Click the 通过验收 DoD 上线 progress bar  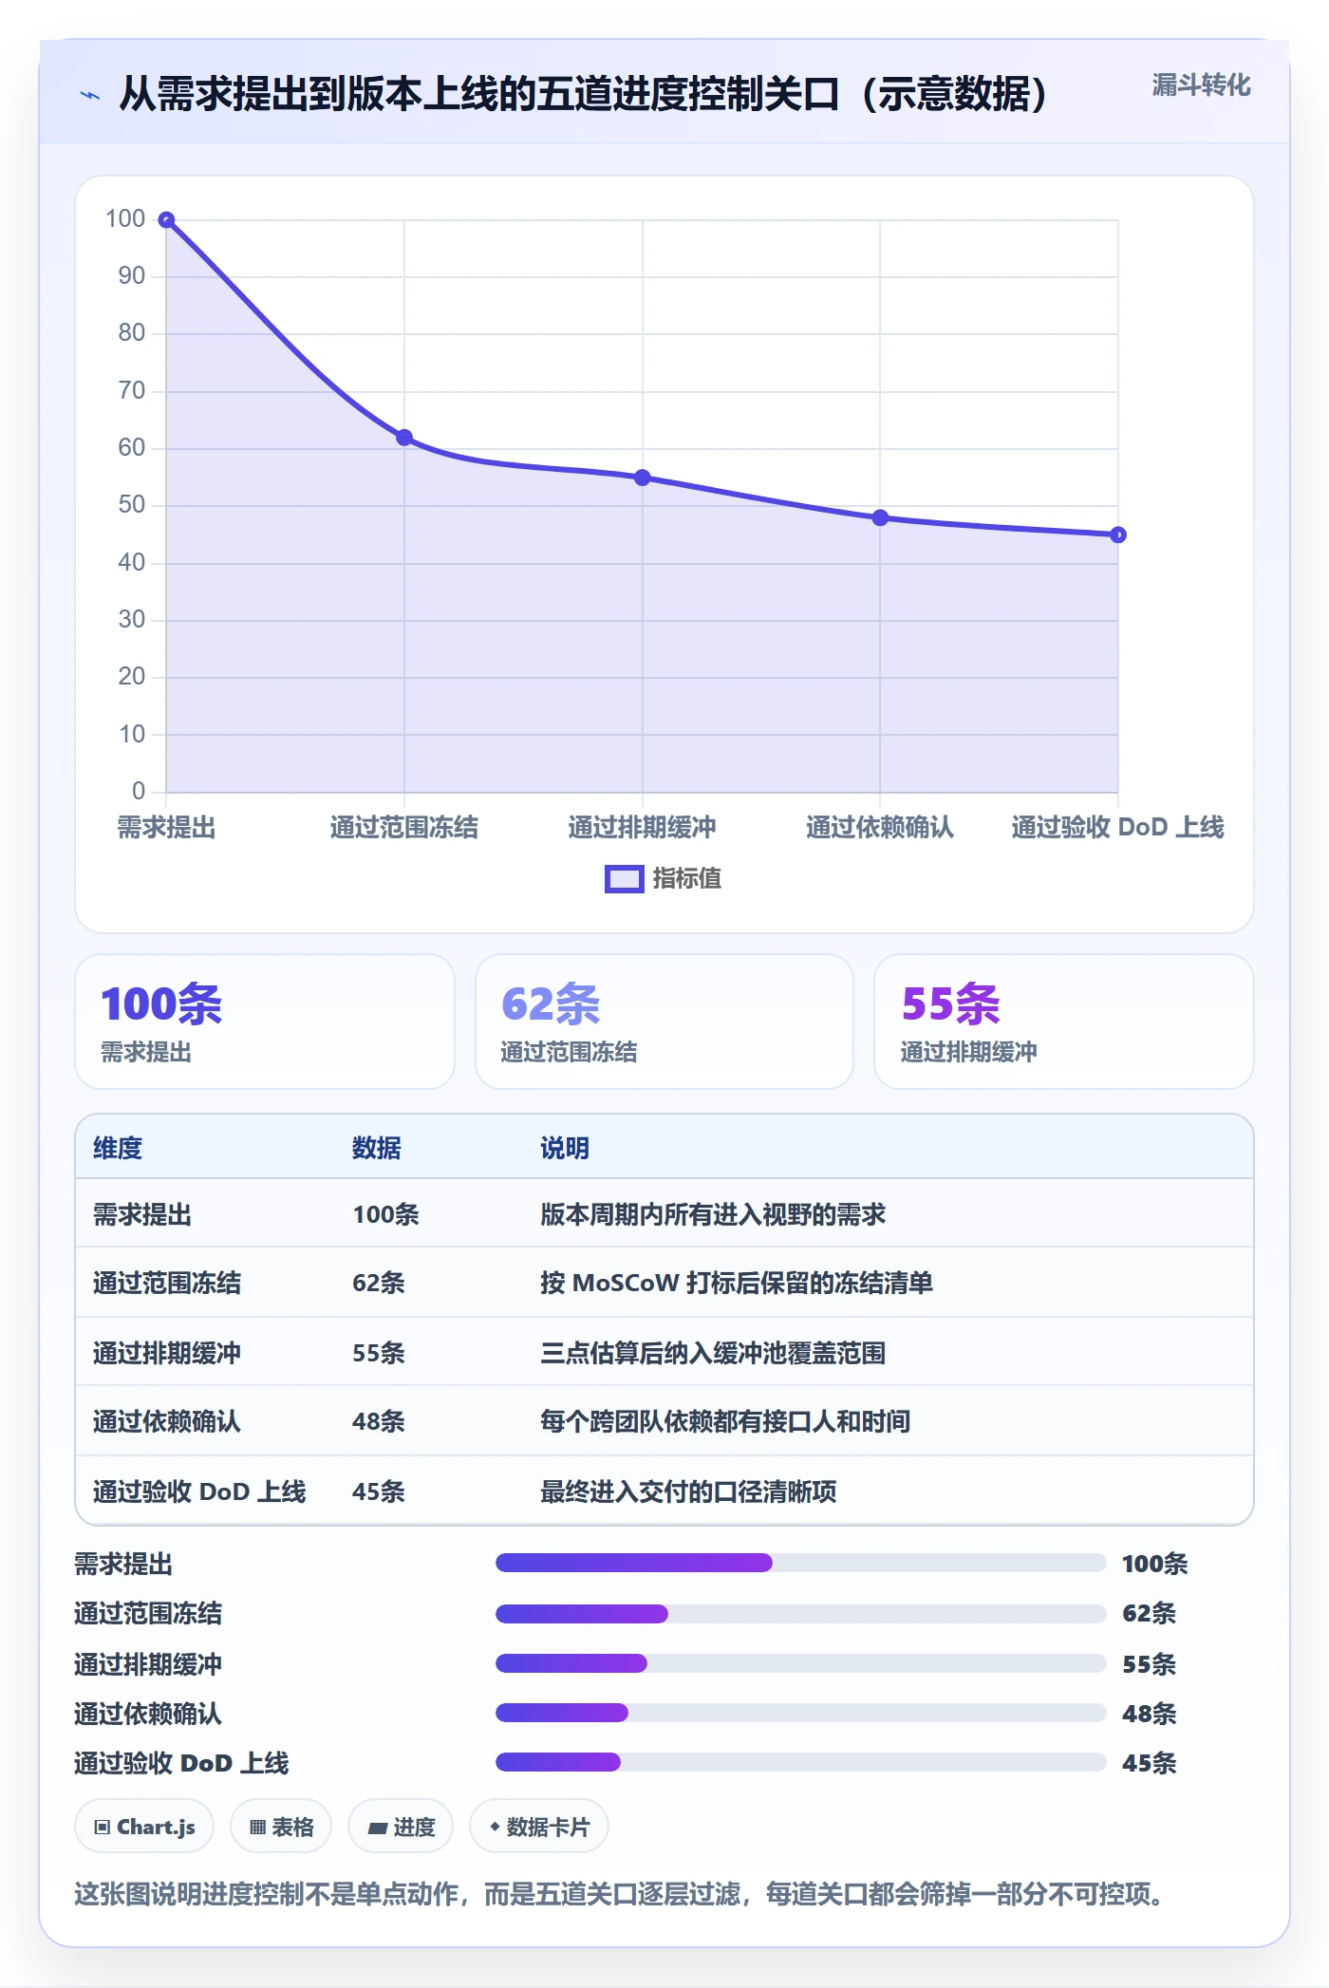pyautogui.click(x=801, y=1762)
